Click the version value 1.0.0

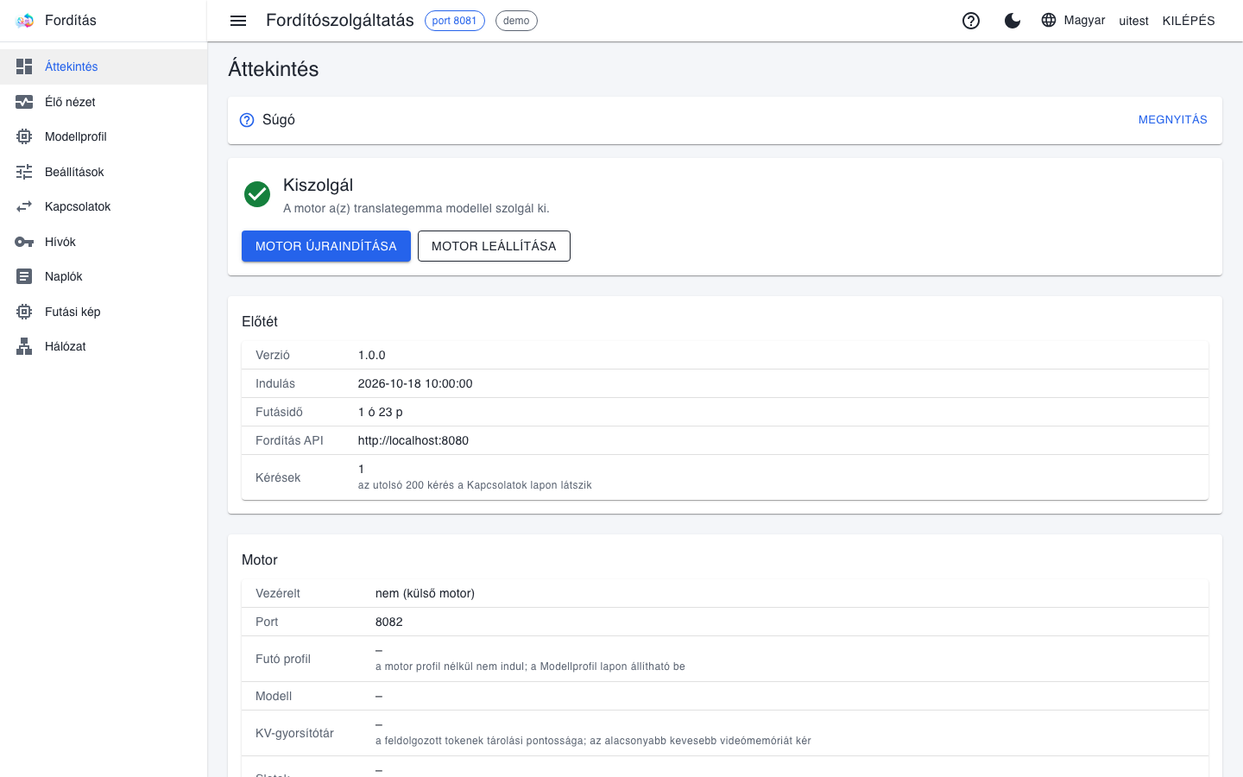click(x=372, y=355)
